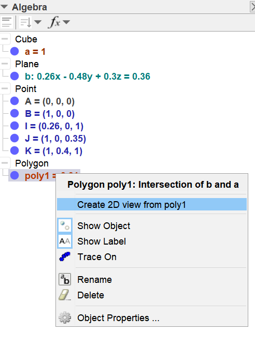Click the Rename icon in context menu
This screenshot has height=363, width=255.
click(x=65, y=279)
